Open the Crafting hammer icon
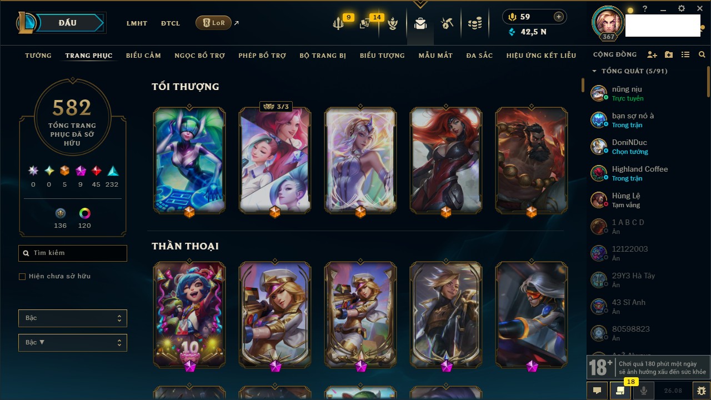 click(447, 23)
